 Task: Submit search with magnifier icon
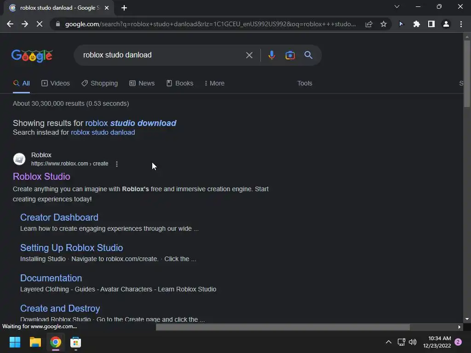click(308, 55)
